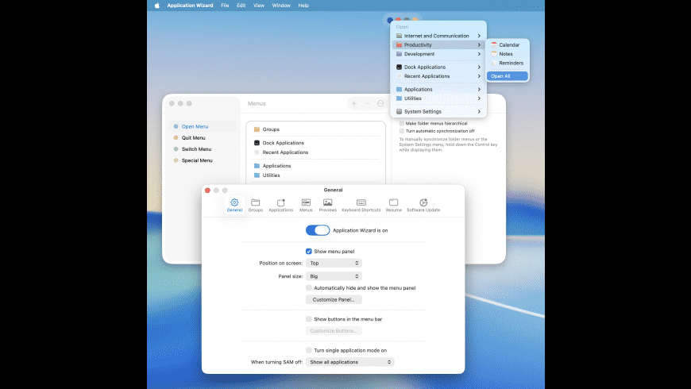Check Make folder menus hierarchical
The width and height of the screenshot is (691, 389).
[x=401, y=123]
